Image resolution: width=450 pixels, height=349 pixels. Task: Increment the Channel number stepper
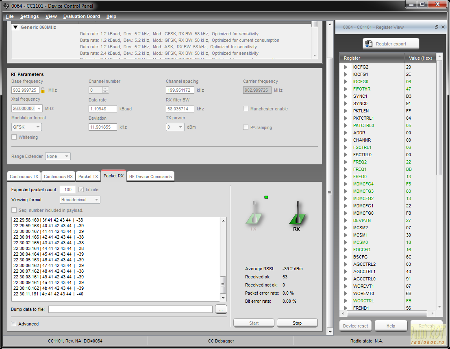(106, 88)
